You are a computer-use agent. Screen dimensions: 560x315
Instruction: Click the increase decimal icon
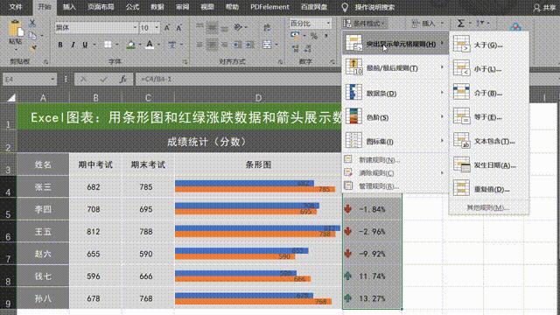[296, 48]
